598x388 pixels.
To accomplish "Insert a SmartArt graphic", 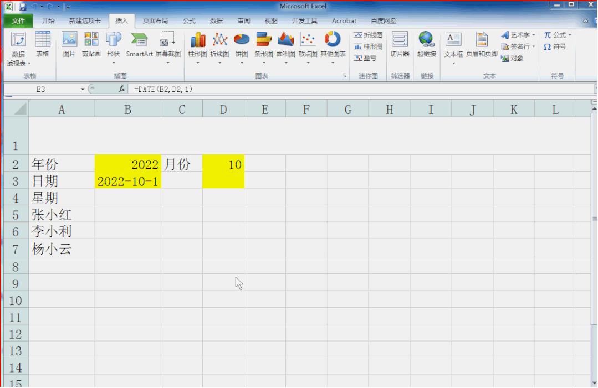I will [x=139, y=45].
